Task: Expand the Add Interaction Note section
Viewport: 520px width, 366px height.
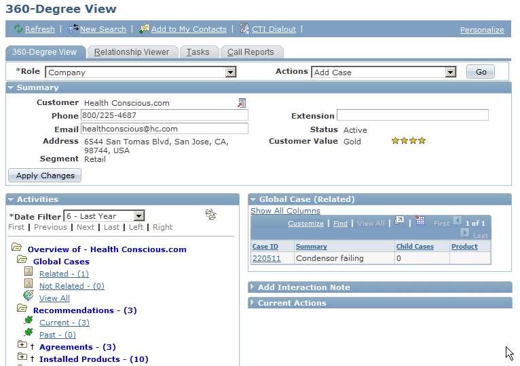Action: (252, 287)
